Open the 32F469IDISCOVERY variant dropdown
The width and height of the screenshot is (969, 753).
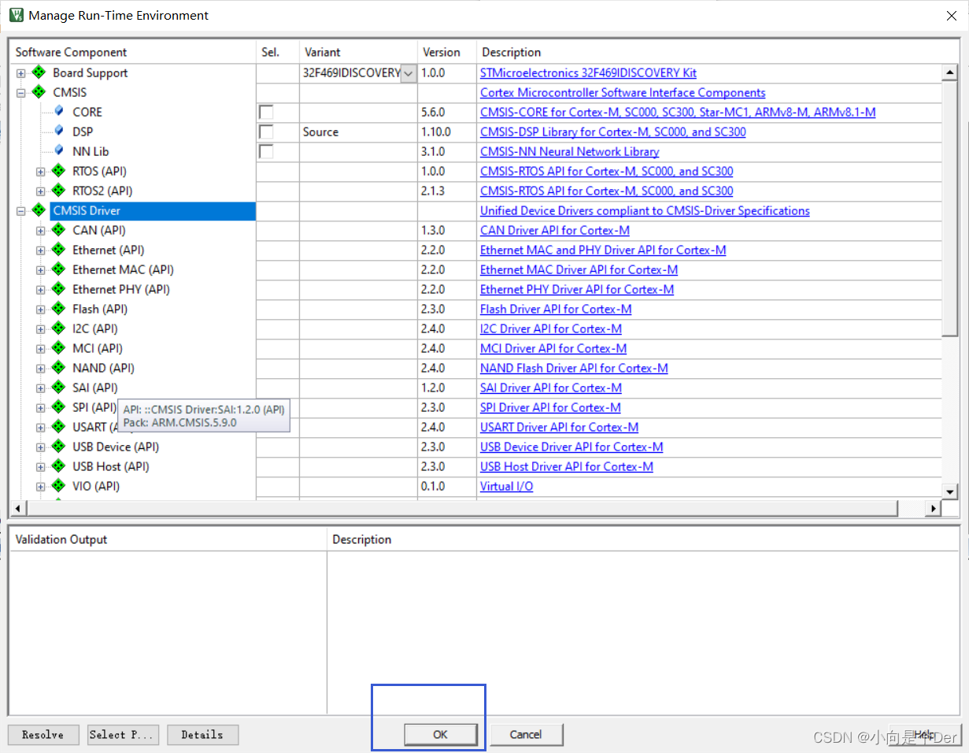(x=409, y=73)
